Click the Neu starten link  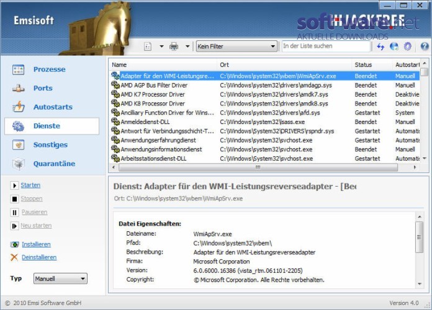click(36, 226)
